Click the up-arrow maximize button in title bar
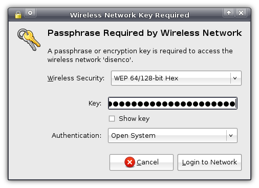Image resolution: width=259 pixels, height=188 pixels. click(x=229, y=13)
